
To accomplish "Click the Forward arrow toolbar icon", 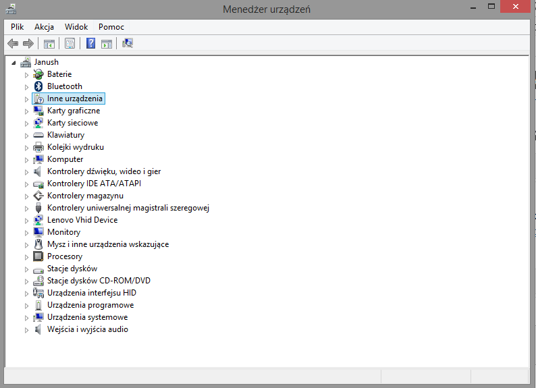I will coord(28,43).
